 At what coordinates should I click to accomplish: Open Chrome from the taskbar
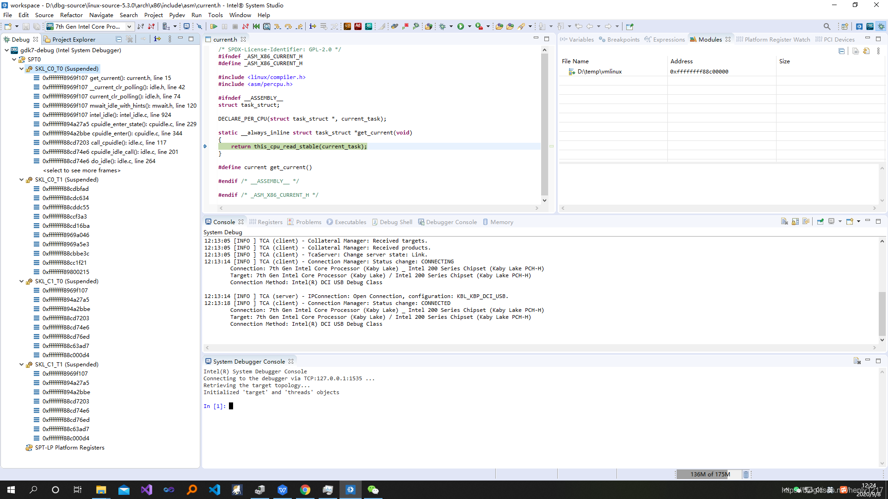click(305, 490)
